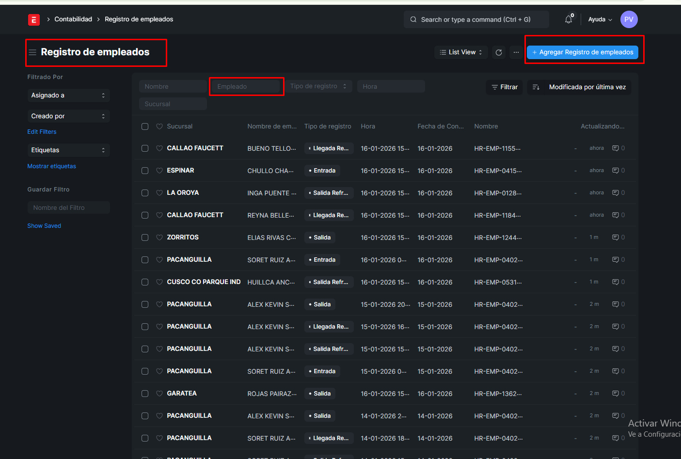Click the refresh list icon
Screen dimensions: 681x459
499,52
